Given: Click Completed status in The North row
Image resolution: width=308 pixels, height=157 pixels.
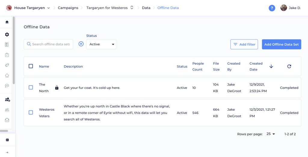Looking at the screenshot, I should (x=289, y=88).
